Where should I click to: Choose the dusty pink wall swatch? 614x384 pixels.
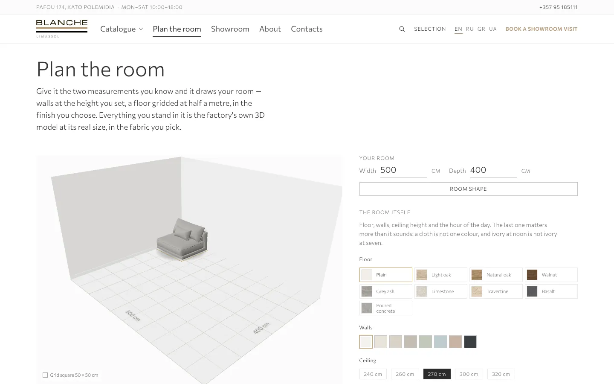point(455,342)
